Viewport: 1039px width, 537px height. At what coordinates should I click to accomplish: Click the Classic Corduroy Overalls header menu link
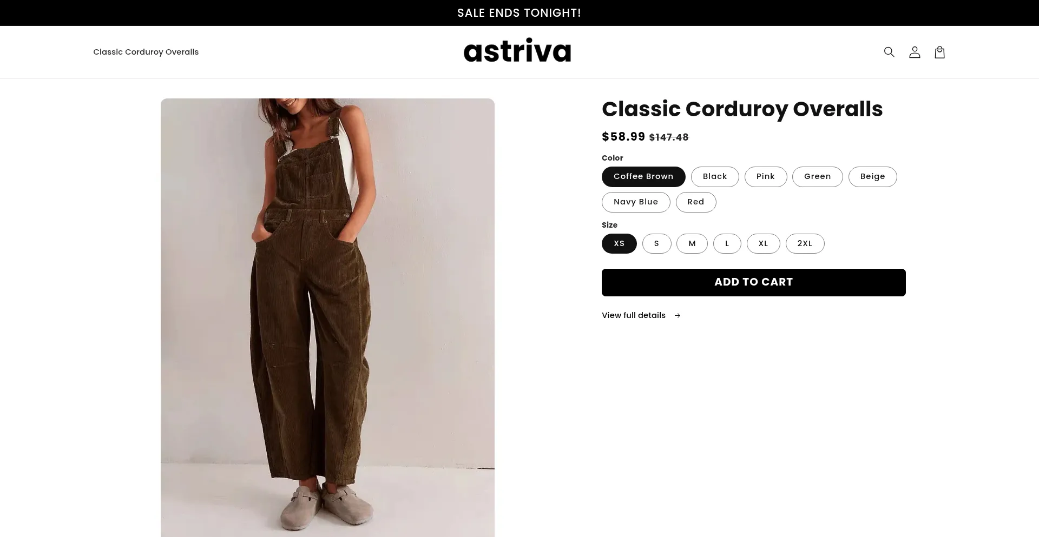coord(146,52)
